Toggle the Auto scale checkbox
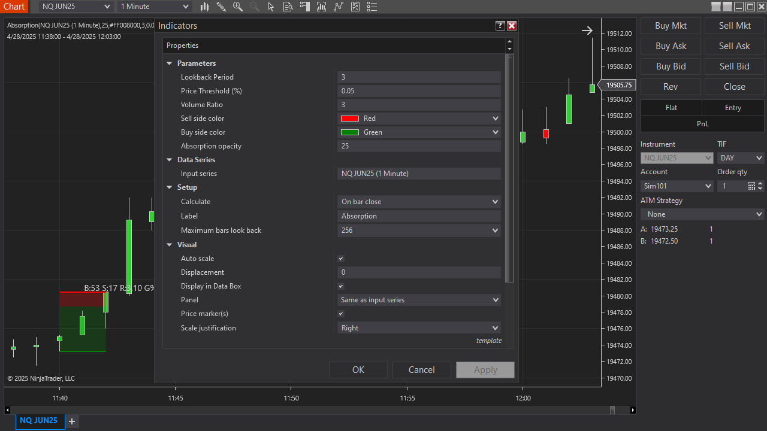The height and width of the screenshot is (431, 767). pos(341,259)
